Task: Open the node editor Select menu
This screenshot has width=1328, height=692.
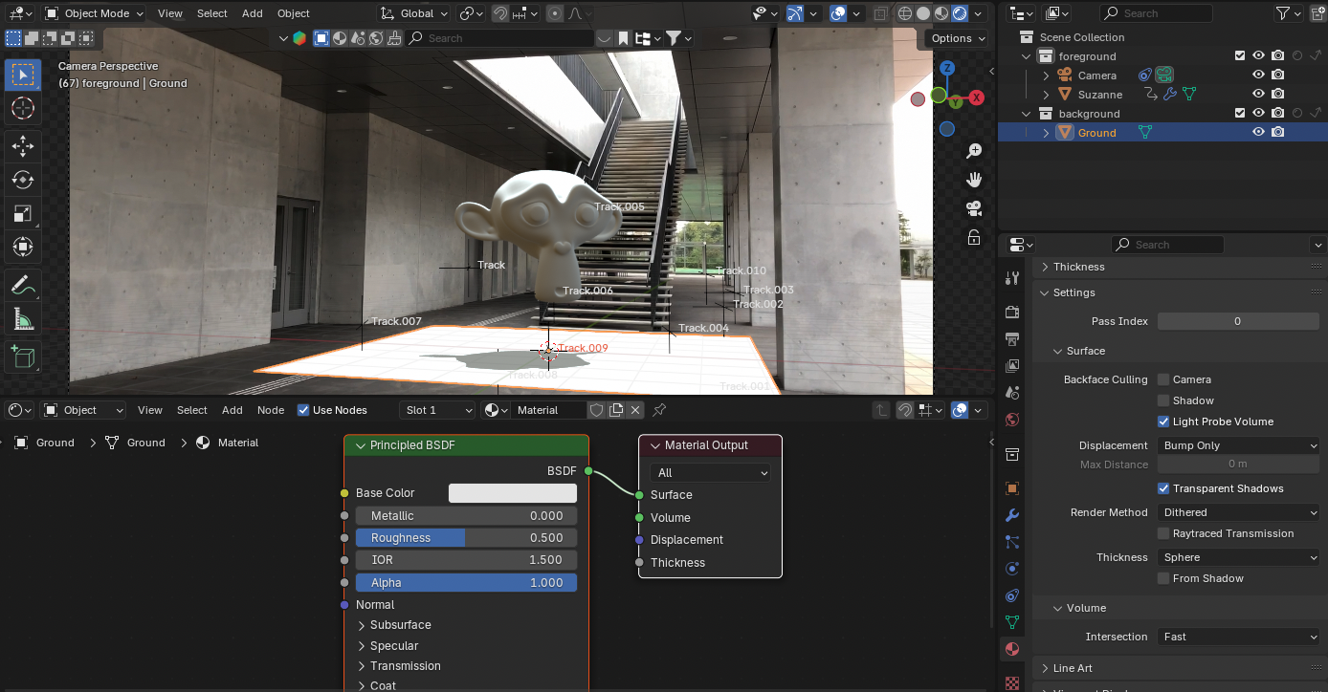Action: 191,410
